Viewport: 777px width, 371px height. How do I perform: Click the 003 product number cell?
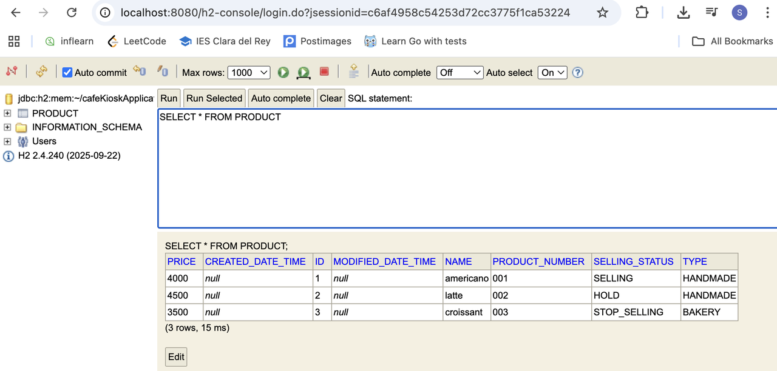(x=541, y=312)
